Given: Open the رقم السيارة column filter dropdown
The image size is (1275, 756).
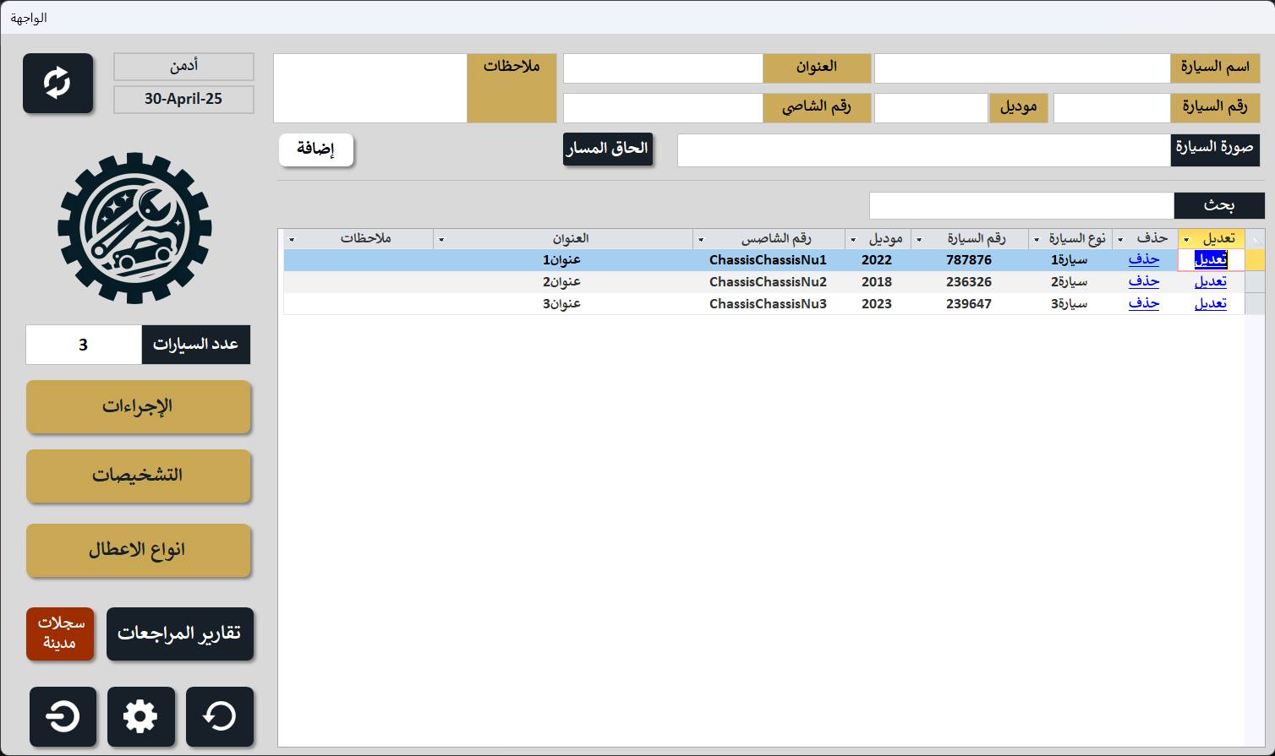Looking at the screenshot, I should (919, 240).
